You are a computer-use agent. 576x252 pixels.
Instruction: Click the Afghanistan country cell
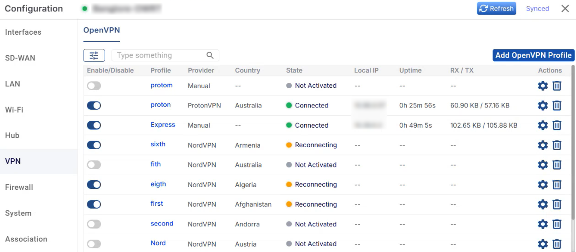(x=253, y=204)
